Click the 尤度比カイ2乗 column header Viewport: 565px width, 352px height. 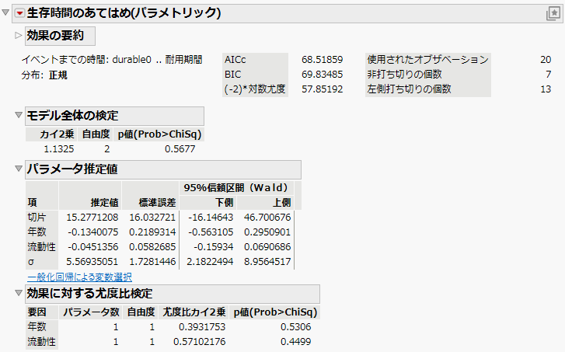click(194, 312)
